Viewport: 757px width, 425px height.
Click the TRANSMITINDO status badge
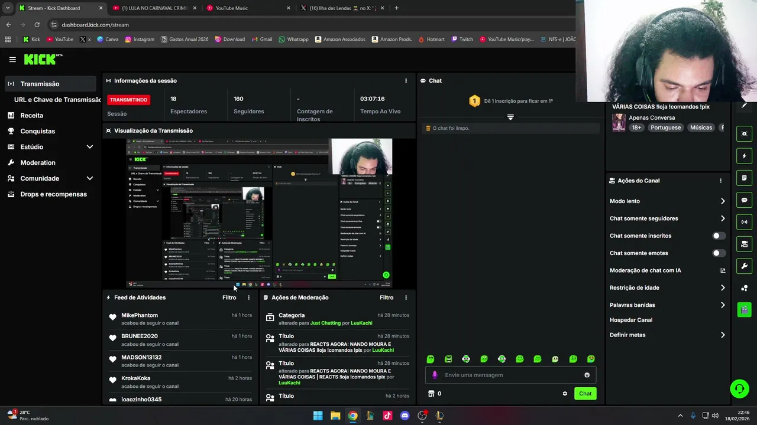[x=128, y=100]
